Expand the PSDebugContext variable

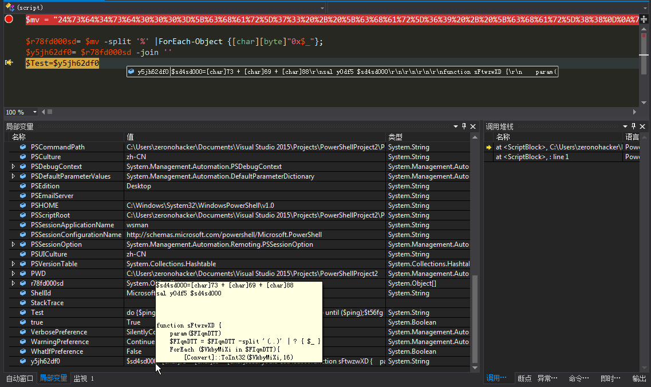pyautogui.click(x=13, y=167)
